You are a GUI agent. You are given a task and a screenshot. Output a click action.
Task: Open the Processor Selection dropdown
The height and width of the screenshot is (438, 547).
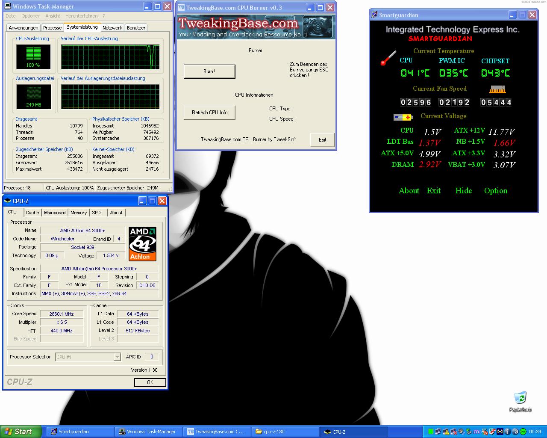(117, 357)
